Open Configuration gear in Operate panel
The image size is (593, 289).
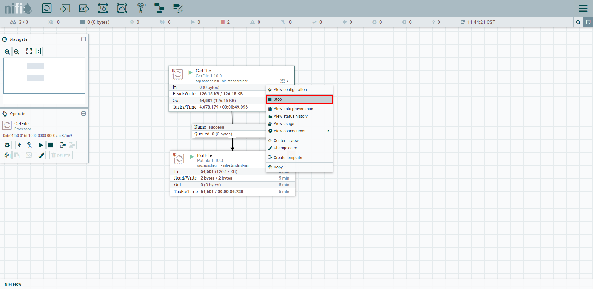point(7,145)
